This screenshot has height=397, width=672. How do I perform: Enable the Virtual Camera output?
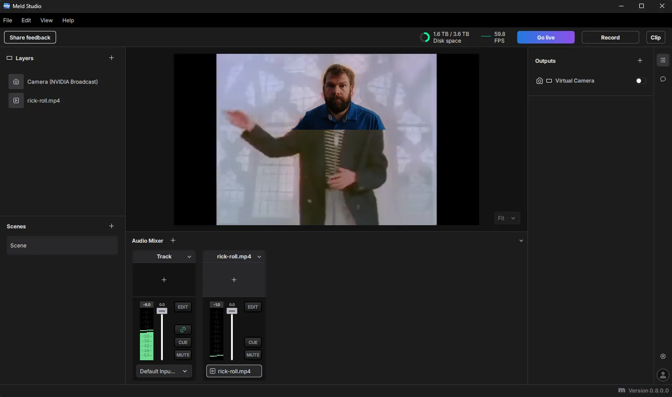click(x=641, y=81)
